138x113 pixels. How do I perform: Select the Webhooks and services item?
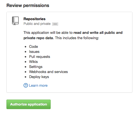48,72
